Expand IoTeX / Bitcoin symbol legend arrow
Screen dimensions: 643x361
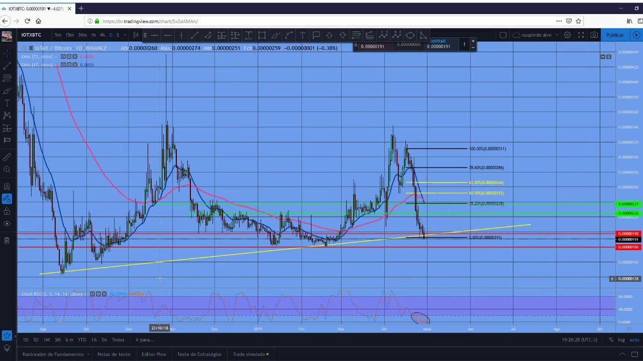click(111, 48)
